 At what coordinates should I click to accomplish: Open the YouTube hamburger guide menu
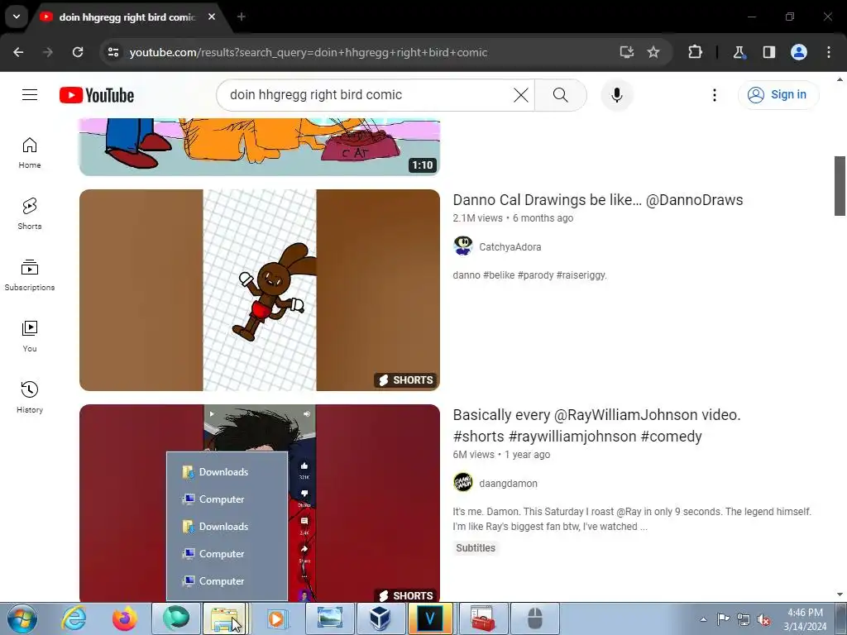tap(30, 95)
